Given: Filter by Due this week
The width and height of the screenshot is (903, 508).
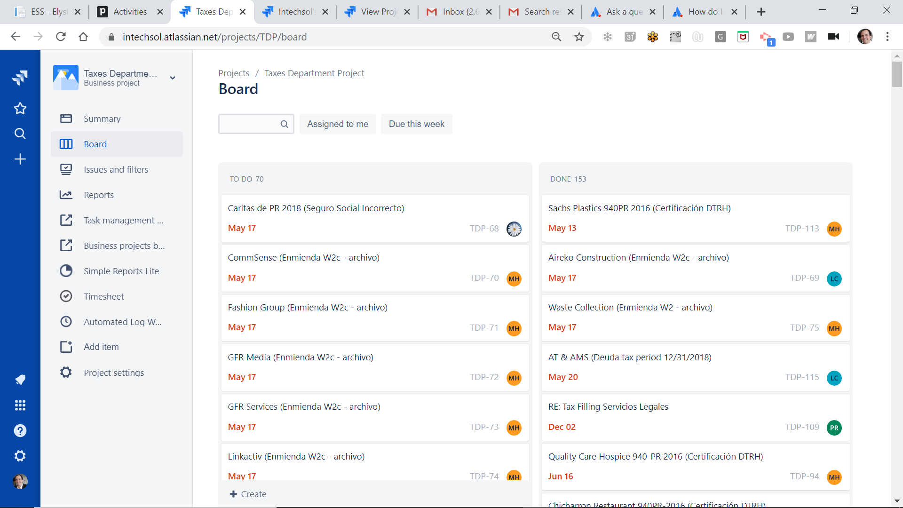Looking at the screenshot, I should pos(417,124).
